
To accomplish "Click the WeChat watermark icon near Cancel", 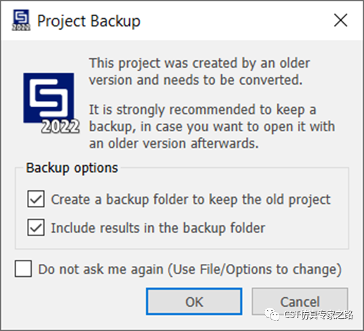I will tap(272, 315).
